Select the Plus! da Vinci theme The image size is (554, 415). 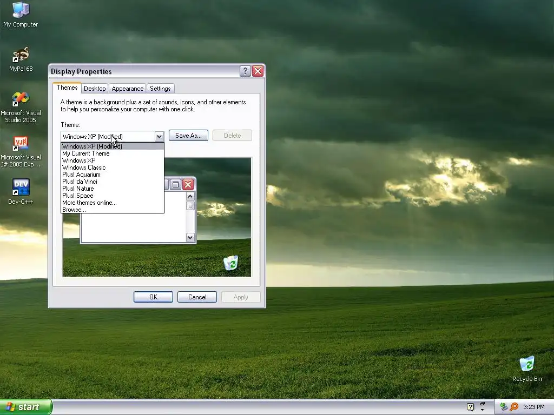(113, 182)
